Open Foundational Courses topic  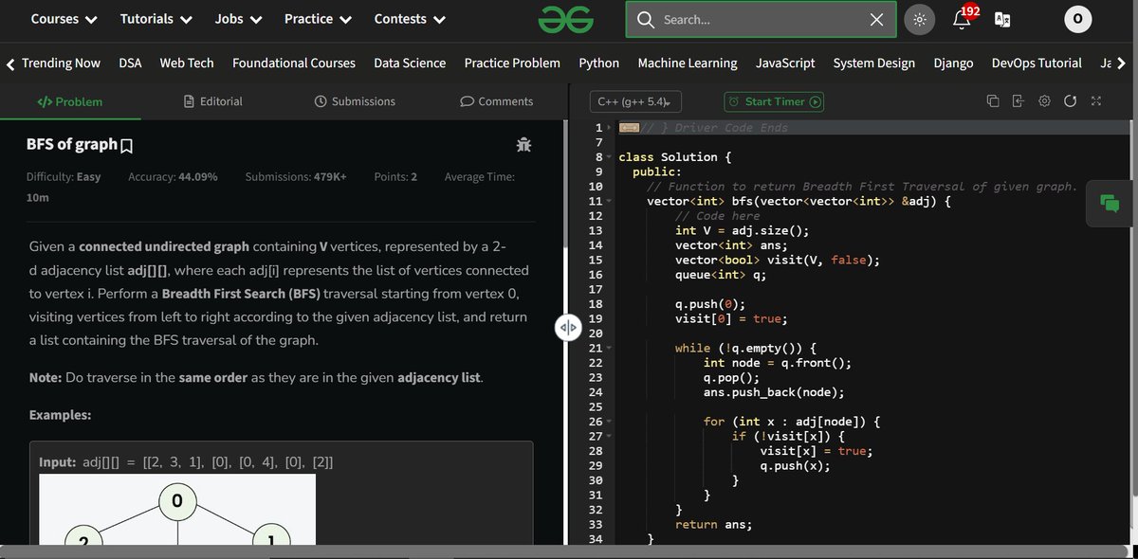(294, 63)
